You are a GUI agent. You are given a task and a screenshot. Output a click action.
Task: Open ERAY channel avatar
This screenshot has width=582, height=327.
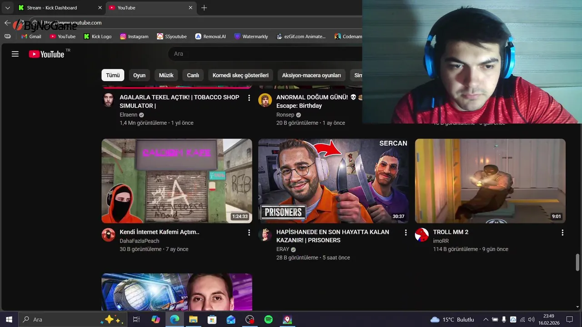[x=265, y=235]
